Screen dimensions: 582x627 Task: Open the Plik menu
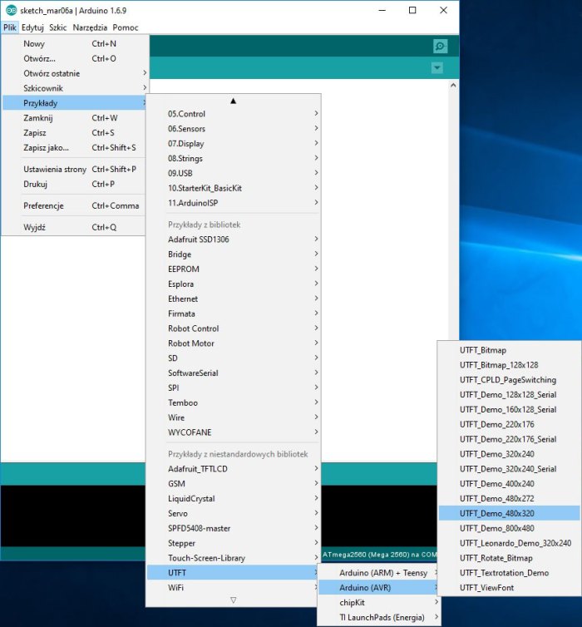tap(10, 27)
